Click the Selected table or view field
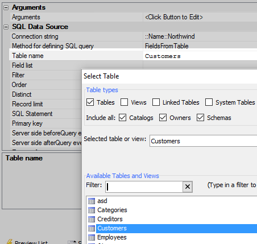Viewport: 257px width, 244px height. [203, 141]
